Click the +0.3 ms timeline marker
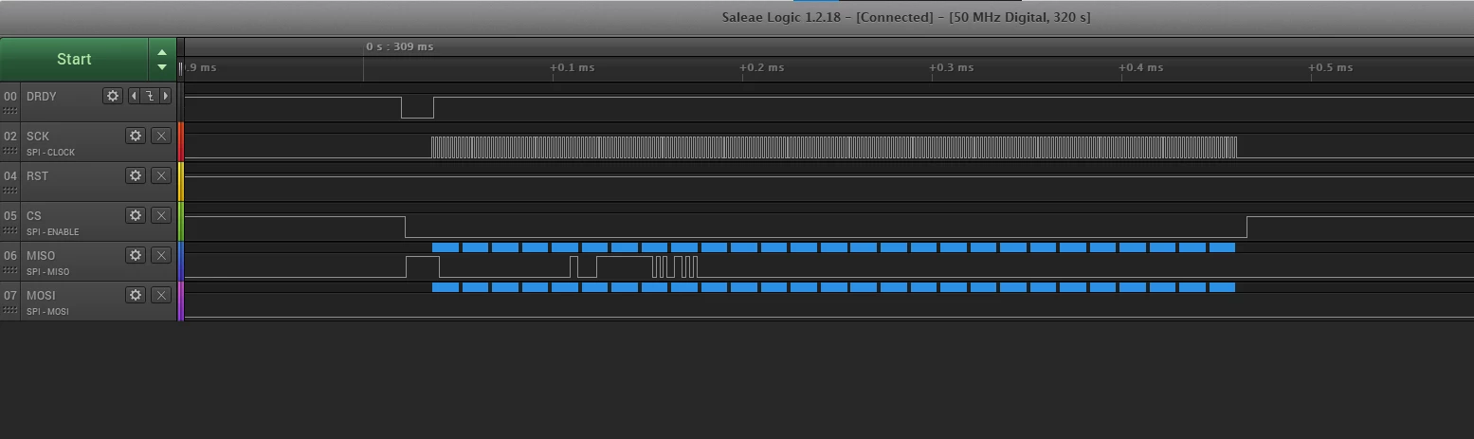This screenshot has height=439, width=1474. (952, 67)
